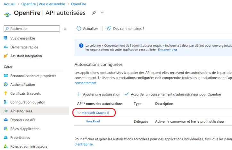
Task: Open the User.Read permission link
Action: pos(93,121)
